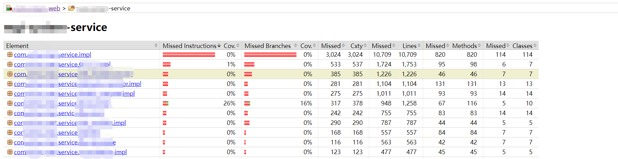Click the red-green instructions bar in 26% row
The width and height of the screenshot is (618, 159).
[166, 103]
